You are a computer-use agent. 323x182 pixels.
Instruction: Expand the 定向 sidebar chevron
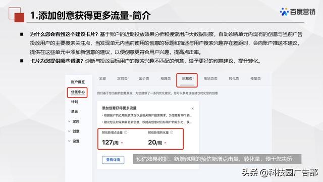(69, 121)
